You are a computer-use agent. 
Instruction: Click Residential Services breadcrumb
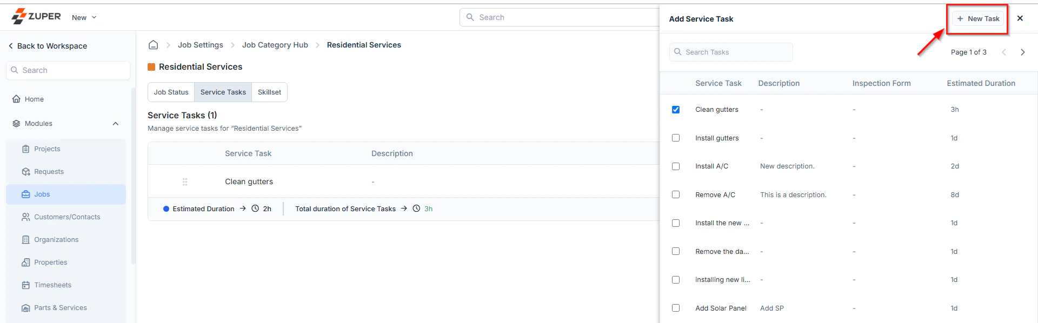click(364, 45)
